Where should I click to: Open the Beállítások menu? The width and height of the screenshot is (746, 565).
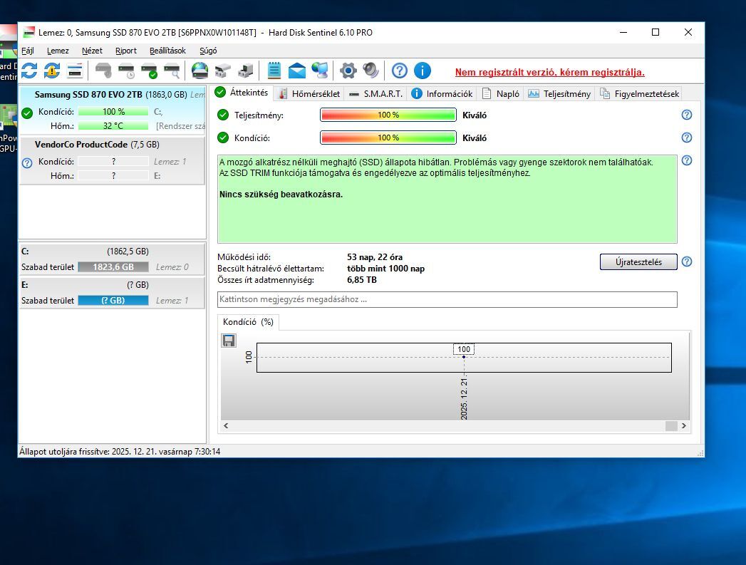pos(167,51)
